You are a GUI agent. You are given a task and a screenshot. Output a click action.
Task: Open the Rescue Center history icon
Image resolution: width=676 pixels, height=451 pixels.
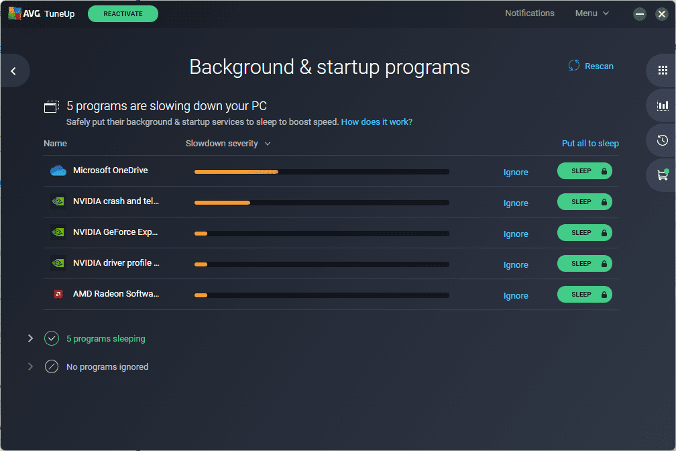point(663,140)
